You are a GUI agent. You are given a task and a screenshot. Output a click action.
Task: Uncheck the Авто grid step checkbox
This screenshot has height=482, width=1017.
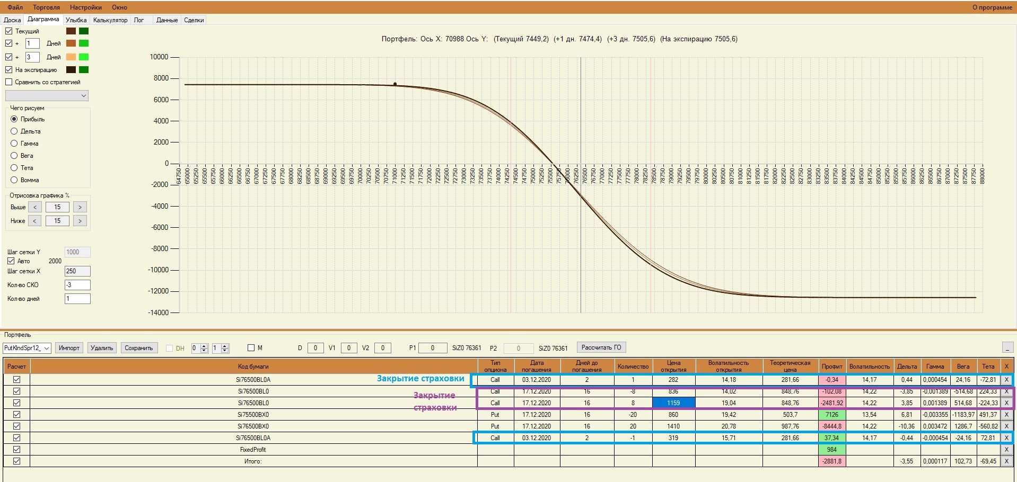pyautogui.click(x=11, y=261)
